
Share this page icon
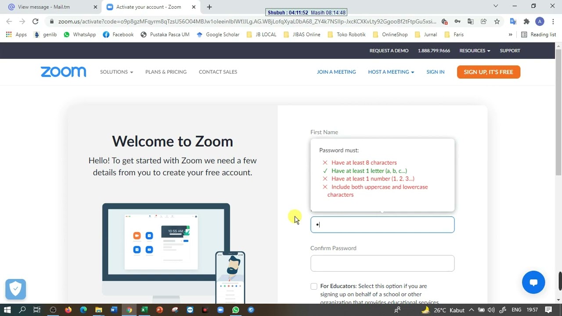483,22
